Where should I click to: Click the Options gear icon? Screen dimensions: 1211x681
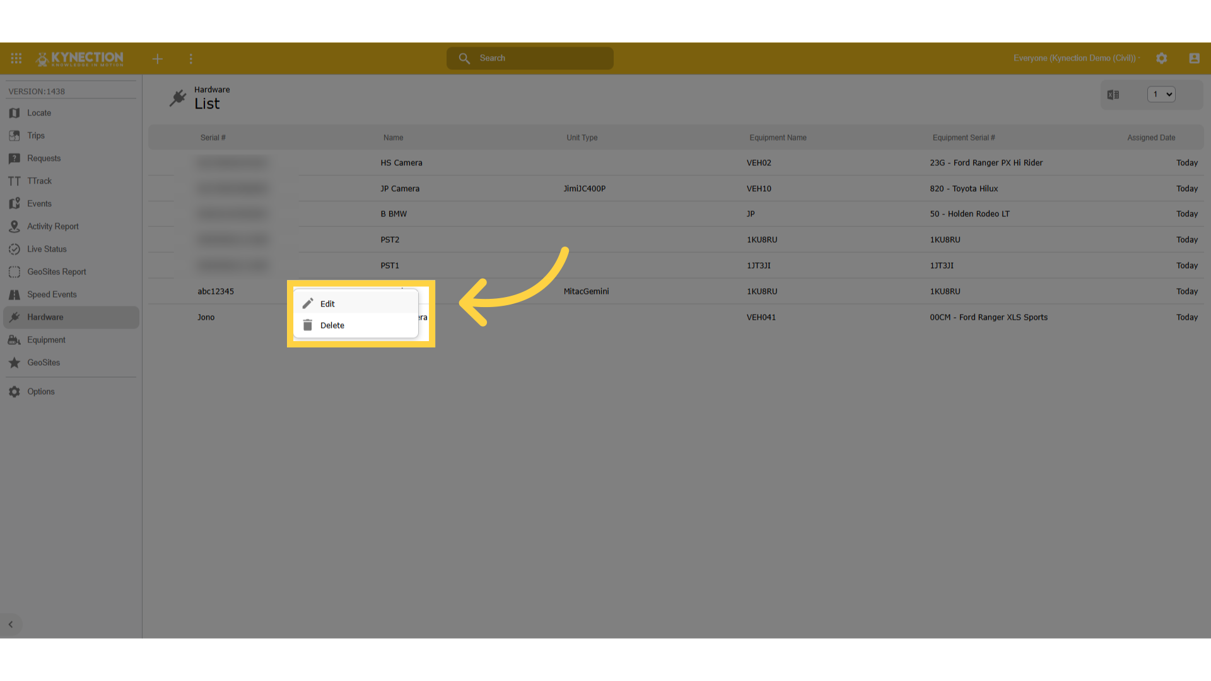(15, 392)
